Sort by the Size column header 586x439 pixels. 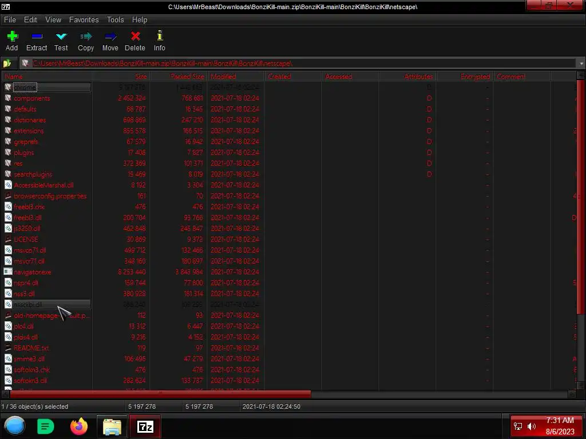point(121,77)
